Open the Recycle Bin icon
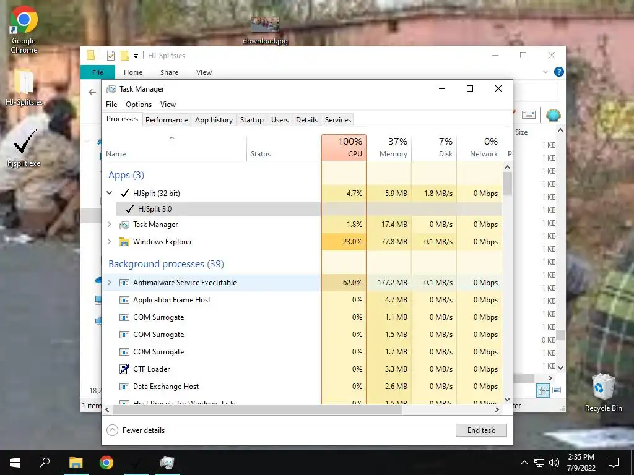Viewport: 634px width, 475px height. (x=603, y=393)
